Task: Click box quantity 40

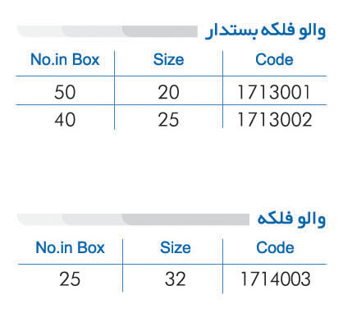Action: click(x=65, y=120)
